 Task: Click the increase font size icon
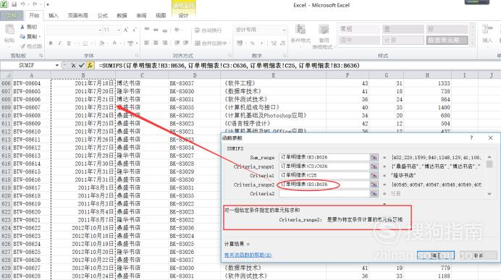[125, 30]
